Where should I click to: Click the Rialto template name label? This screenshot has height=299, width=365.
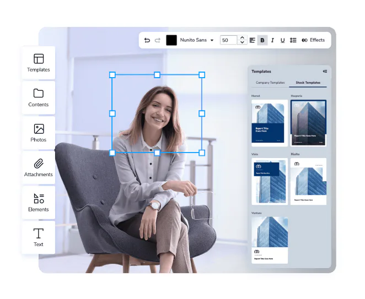(295, 154)
